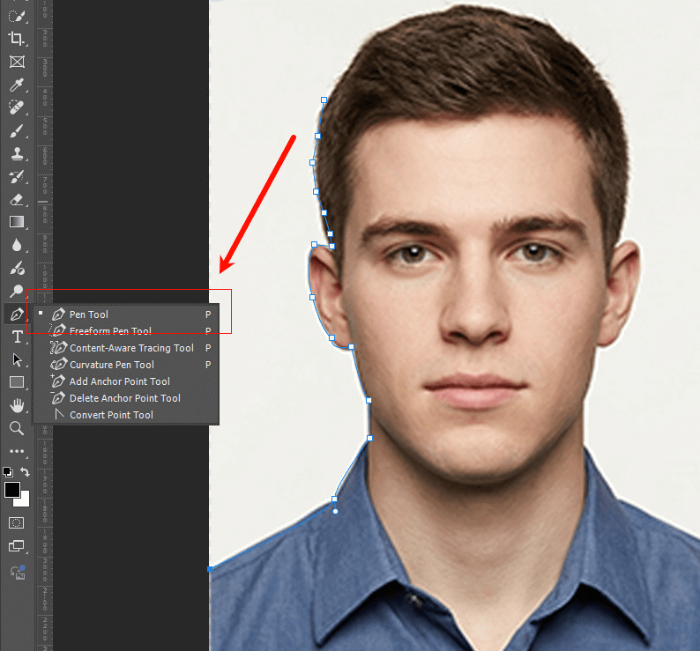Select the Rectangle shape tool
Image resolution: width=700 pixels, height=651 pixels.
(17, 382)
